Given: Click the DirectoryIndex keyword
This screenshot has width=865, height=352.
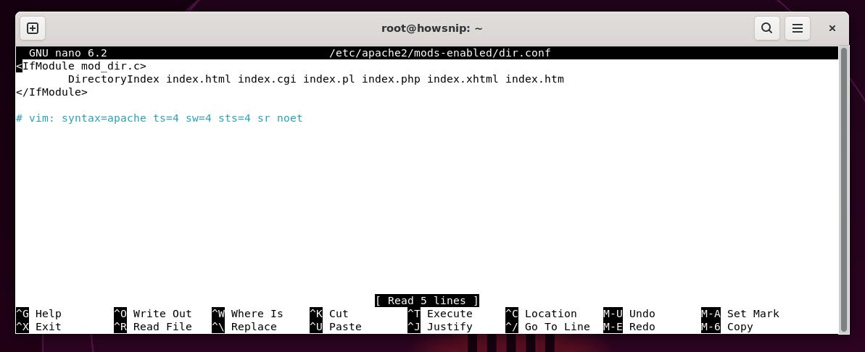Looking at the screenshot, I should [114, 80].
